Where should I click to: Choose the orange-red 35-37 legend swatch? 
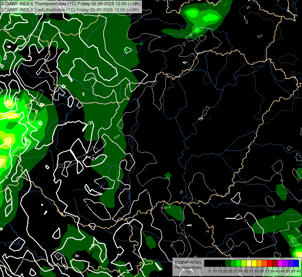(265, 263)
